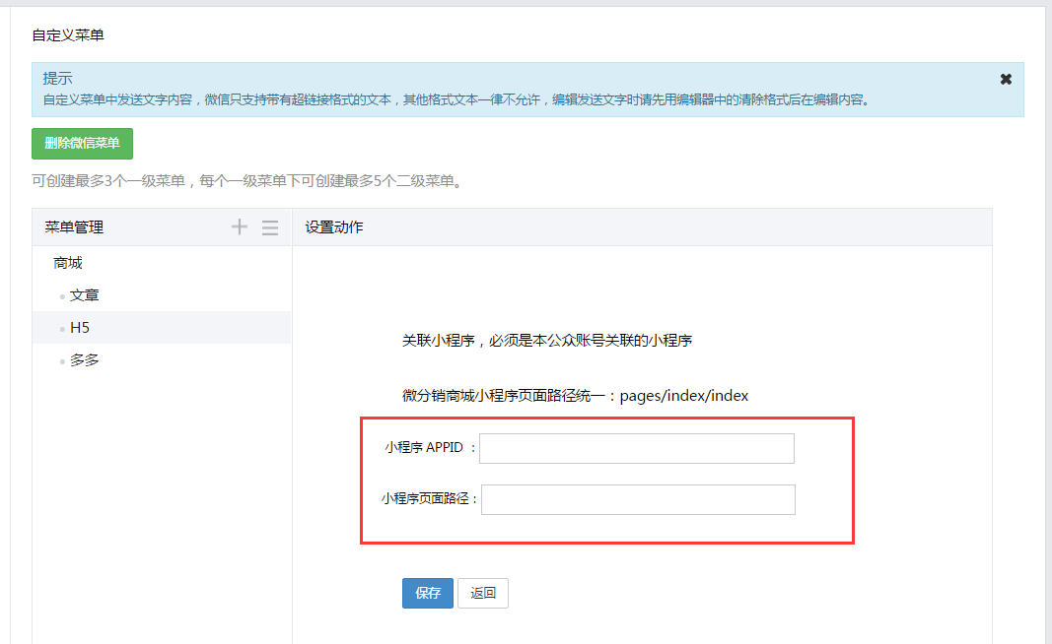This screenshot has width=1052, height=644.
Task: Click the 小程序页面路径 field label
Action: [429, 499]
